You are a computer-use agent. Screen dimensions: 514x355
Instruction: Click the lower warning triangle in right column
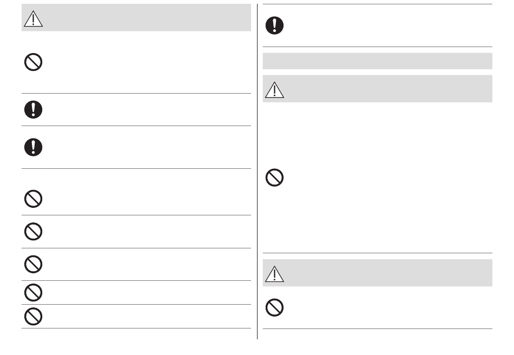[x=274, y=274]
